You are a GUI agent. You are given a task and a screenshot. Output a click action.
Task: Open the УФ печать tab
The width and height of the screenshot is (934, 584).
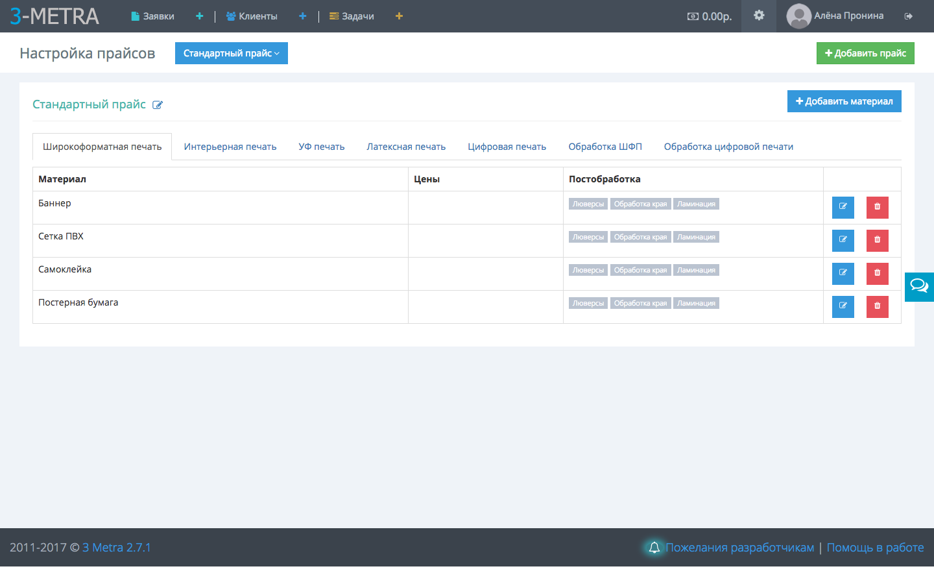[x=321, y=147]
